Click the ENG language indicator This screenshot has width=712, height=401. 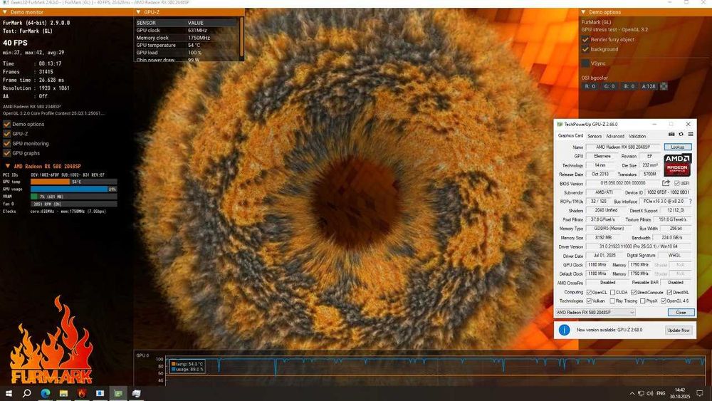tap(661, 393)
